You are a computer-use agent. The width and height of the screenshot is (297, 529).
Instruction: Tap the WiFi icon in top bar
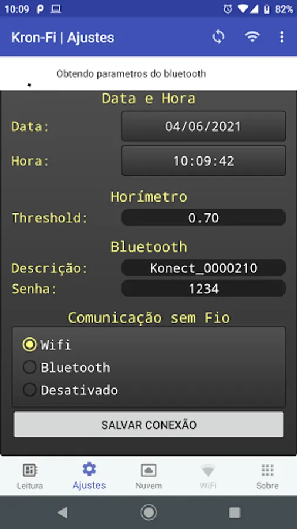(x=252, y=37)
